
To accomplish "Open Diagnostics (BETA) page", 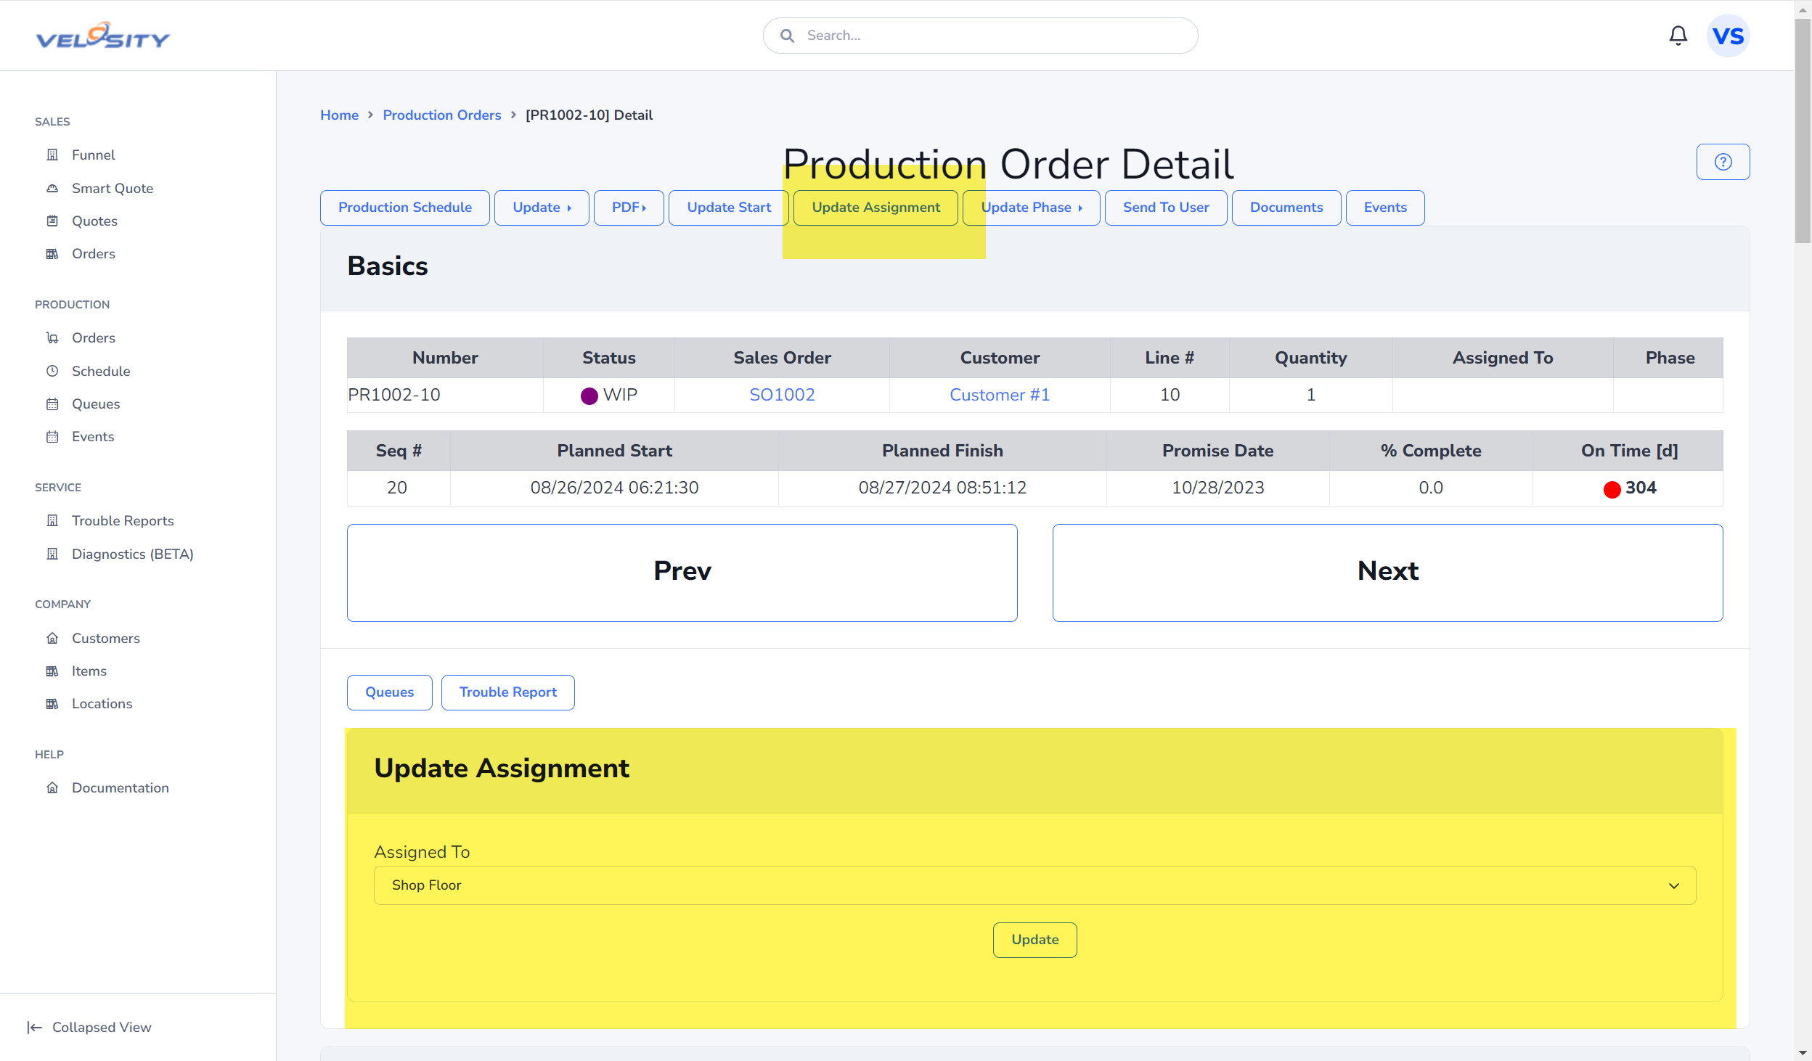I will 133,554.
